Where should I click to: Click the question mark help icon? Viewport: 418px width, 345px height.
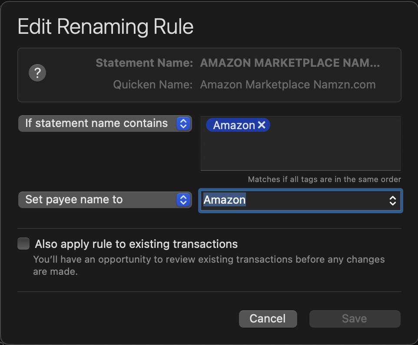[37, 73]
